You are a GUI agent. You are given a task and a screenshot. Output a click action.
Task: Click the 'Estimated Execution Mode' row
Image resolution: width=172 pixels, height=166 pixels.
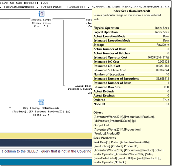pos(131,40)
